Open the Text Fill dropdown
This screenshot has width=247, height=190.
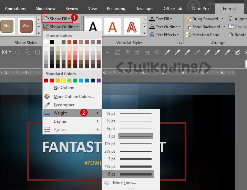pyautogui.click(x=161, y=19)
